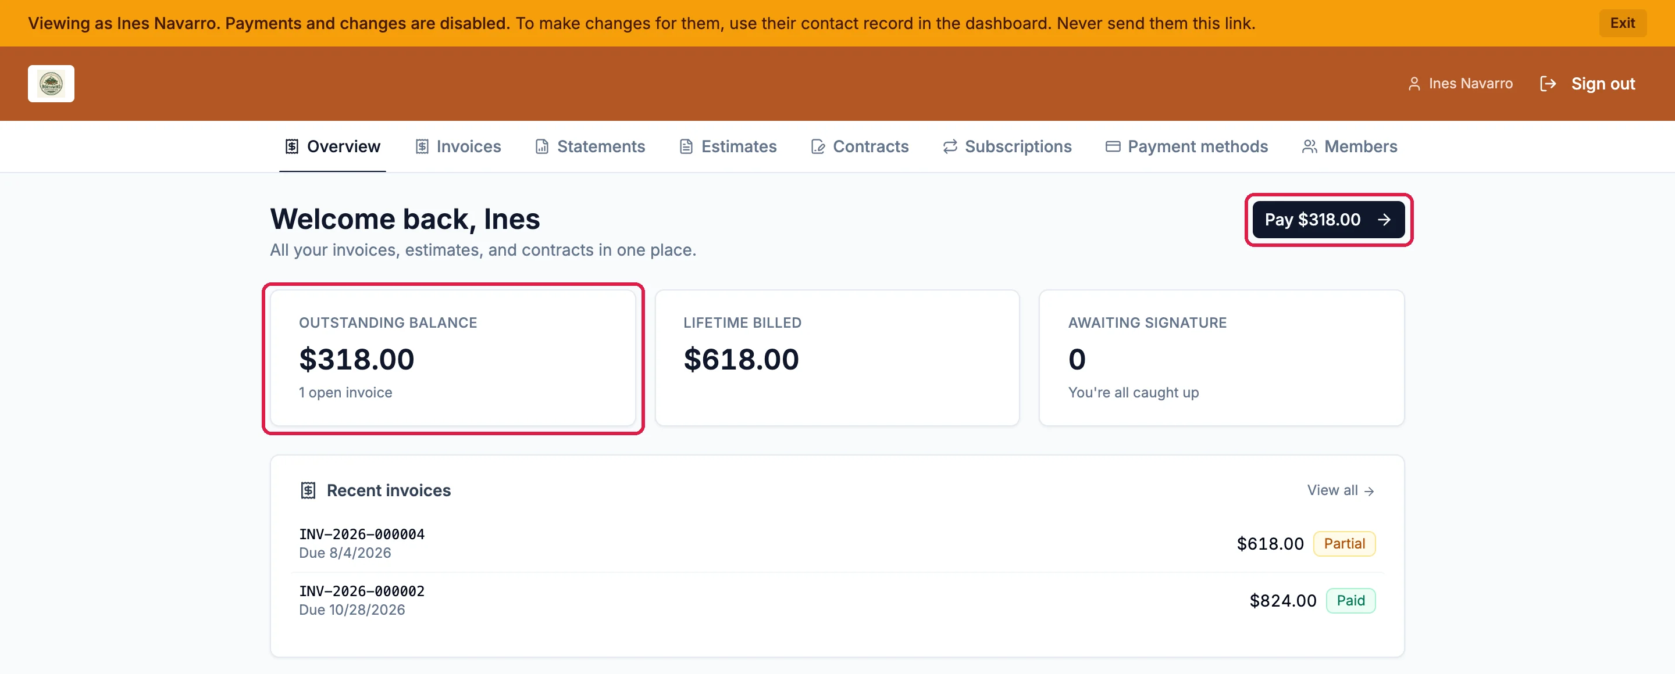Click the Partial status badge
1675x674 pixels.
(x=1344, y=543)
